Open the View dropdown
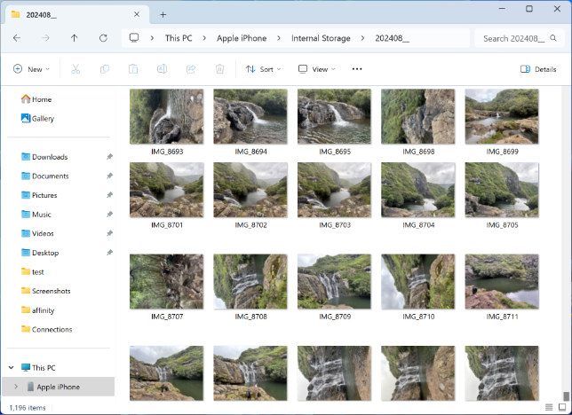This screenshot has width=572, height=415. point(316,69)
